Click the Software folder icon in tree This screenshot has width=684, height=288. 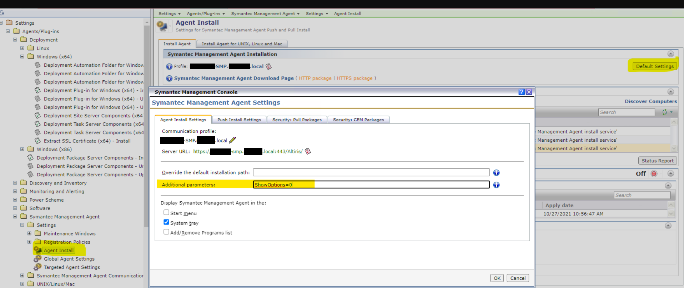(x=24, y=208)
